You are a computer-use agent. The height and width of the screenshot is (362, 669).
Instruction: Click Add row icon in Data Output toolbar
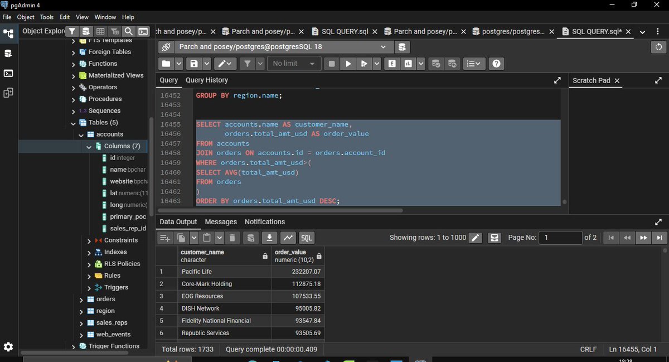point(165,238)
